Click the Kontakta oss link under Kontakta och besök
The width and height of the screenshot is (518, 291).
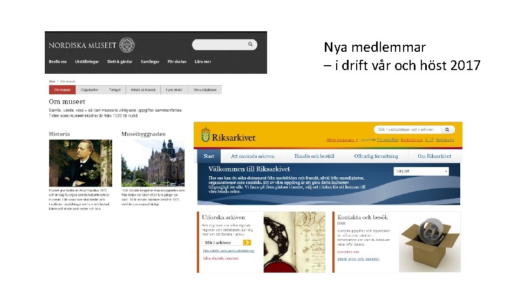348,252
